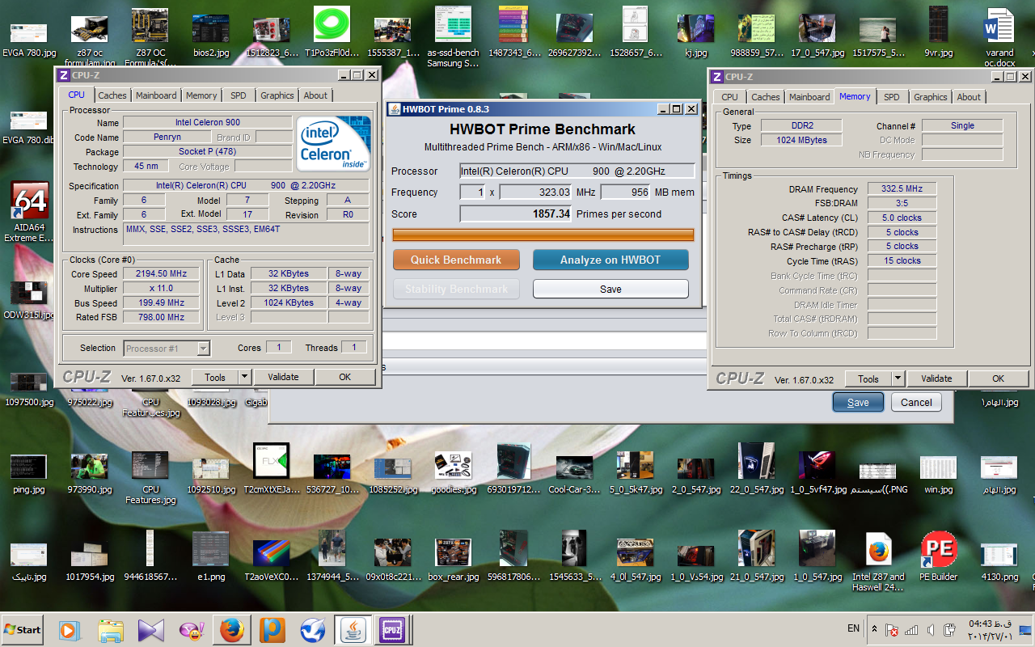The width and height of the screenshot is (1035, 647).
Task: Click the HWBOT Processor name field
Action: click(x=577, y=171)
